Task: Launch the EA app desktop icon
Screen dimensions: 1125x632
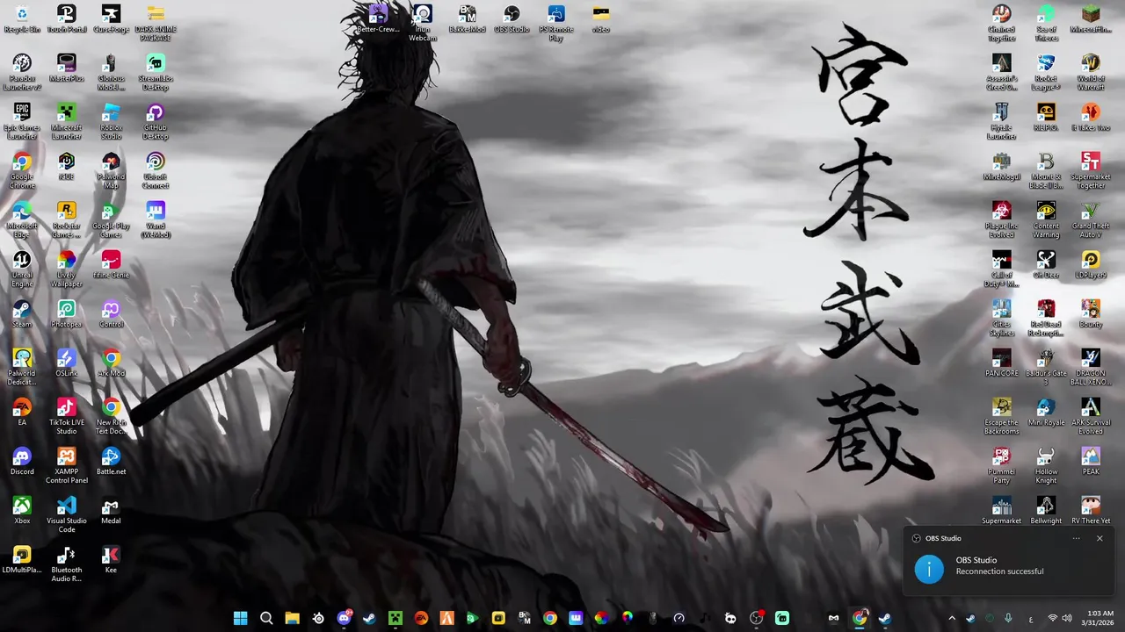Action: tap(22, 413)
